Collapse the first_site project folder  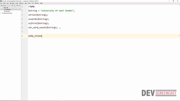[x=1, y=8]
